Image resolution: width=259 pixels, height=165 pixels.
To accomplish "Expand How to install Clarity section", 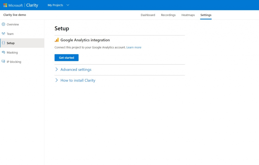I will coord(78,80).
